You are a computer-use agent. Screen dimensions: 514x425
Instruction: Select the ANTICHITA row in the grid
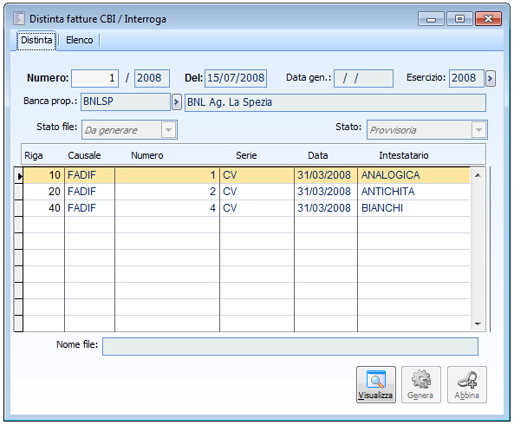coord(246,192)
